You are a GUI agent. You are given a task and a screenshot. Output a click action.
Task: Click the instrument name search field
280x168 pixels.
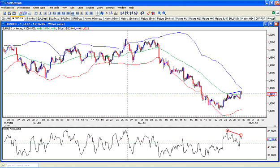click(x=22, y=165)
